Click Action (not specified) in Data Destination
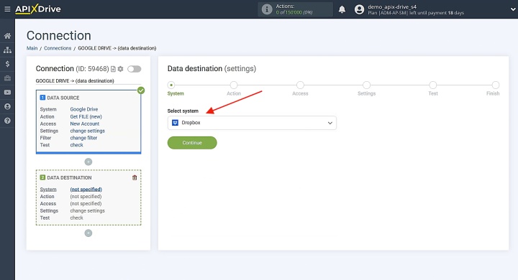 click(x=86, y=197)
